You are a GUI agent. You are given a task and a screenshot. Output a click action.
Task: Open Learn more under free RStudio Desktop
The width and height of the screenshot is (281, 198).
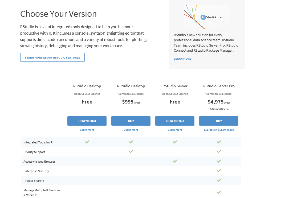[87, 130]
